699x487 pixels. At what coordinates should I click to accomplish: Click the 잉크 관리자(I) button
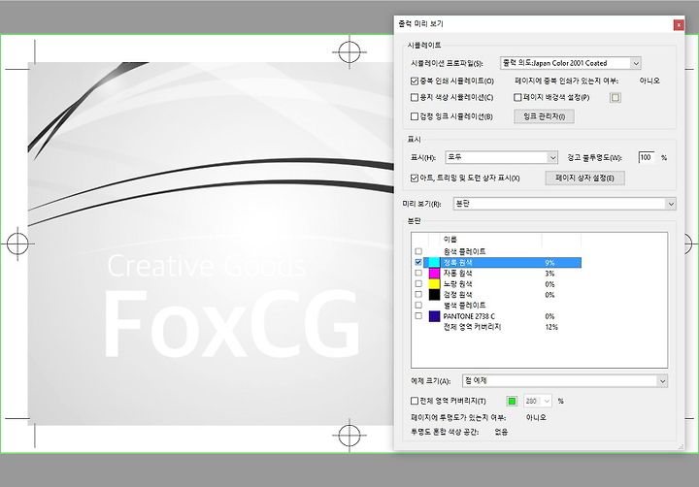coord(544,116)
